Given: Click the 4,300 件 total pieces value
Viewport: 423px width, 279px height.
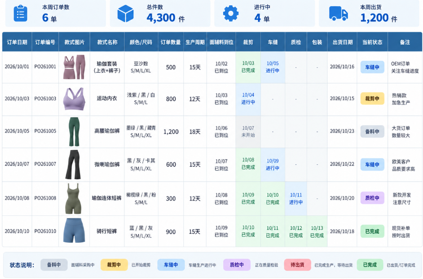Looking at the screenshot, I should (166, 18).
